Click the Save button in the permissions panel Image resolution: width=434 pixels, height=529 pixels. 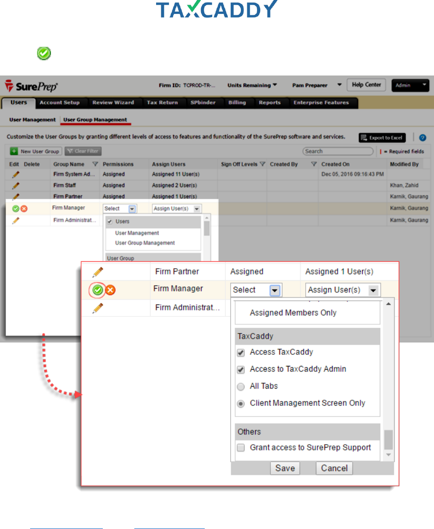point(285,468)
